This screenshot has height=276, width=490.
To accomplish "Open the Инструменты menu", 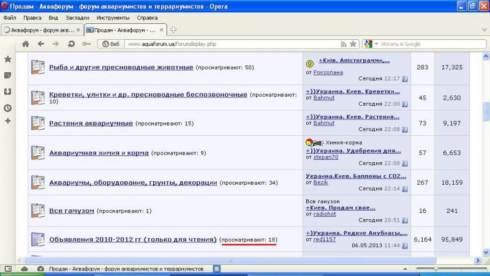I will pos(113,18).
